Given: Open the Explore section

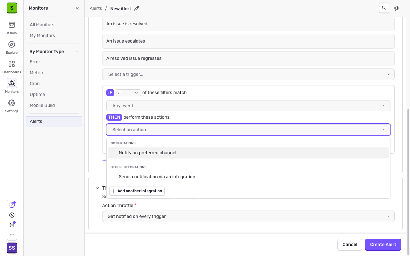Looking at the screenshot, I should (x=12, y=48).
